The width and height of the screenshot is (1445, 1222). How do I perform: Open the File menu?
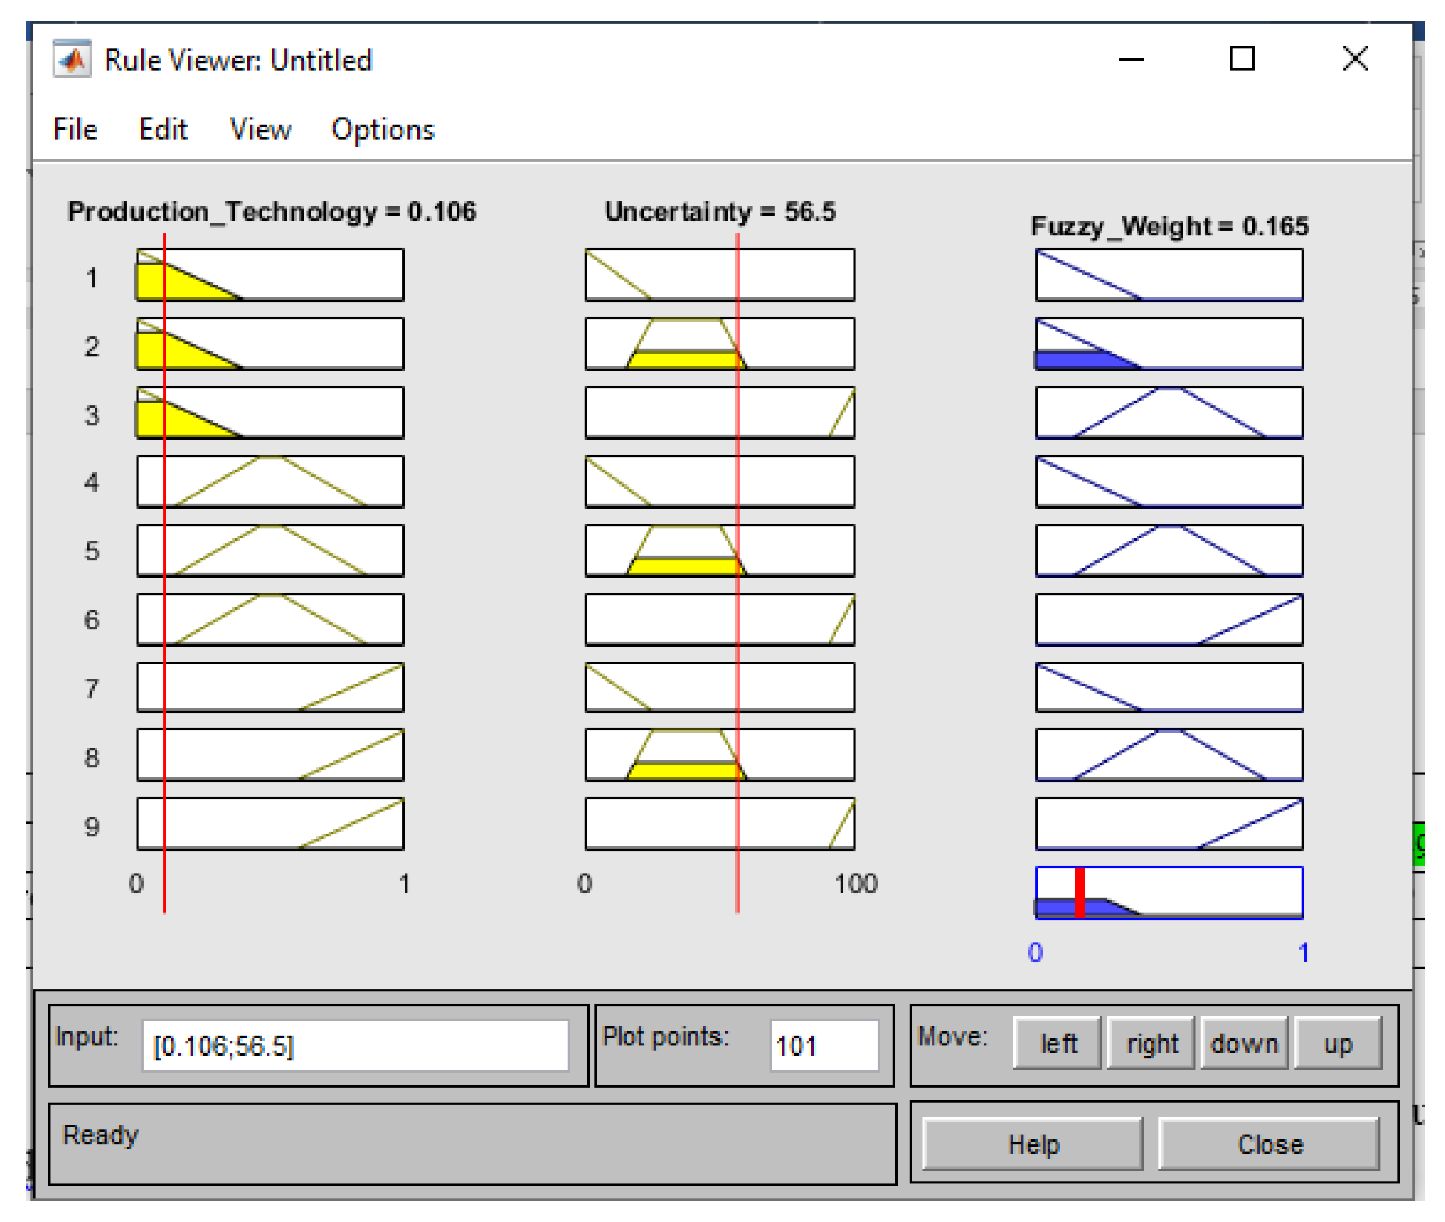point(75,130)
